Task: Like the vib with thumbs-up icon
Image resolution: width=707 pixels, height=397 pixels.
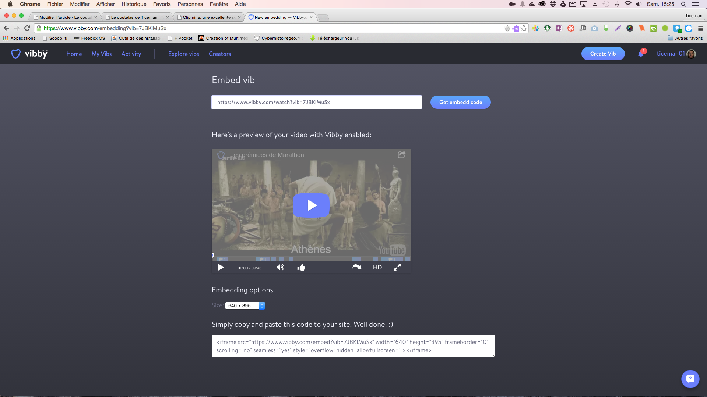Action: coord(301,267)
